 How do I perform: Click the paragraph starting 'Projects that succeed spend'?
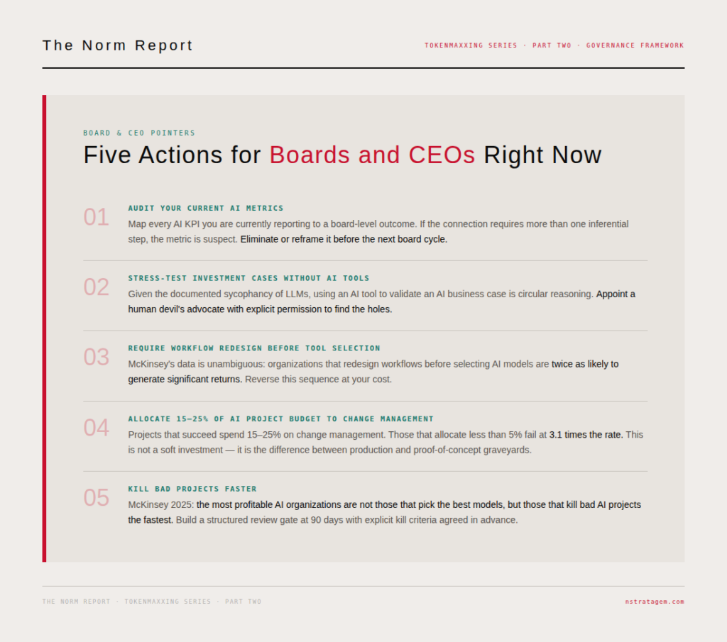386,443
